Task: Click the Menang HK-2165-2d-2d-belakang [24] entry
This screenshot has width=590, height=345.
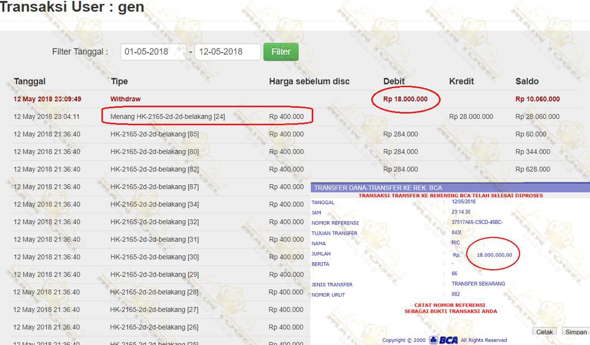Action: (x=167, y=117)
